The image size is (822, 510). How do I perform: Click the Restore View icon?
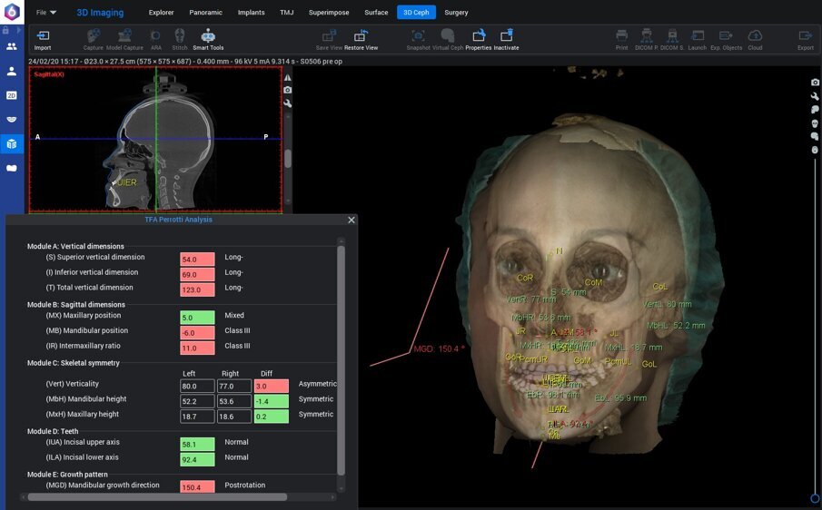(x=361, y=38)
